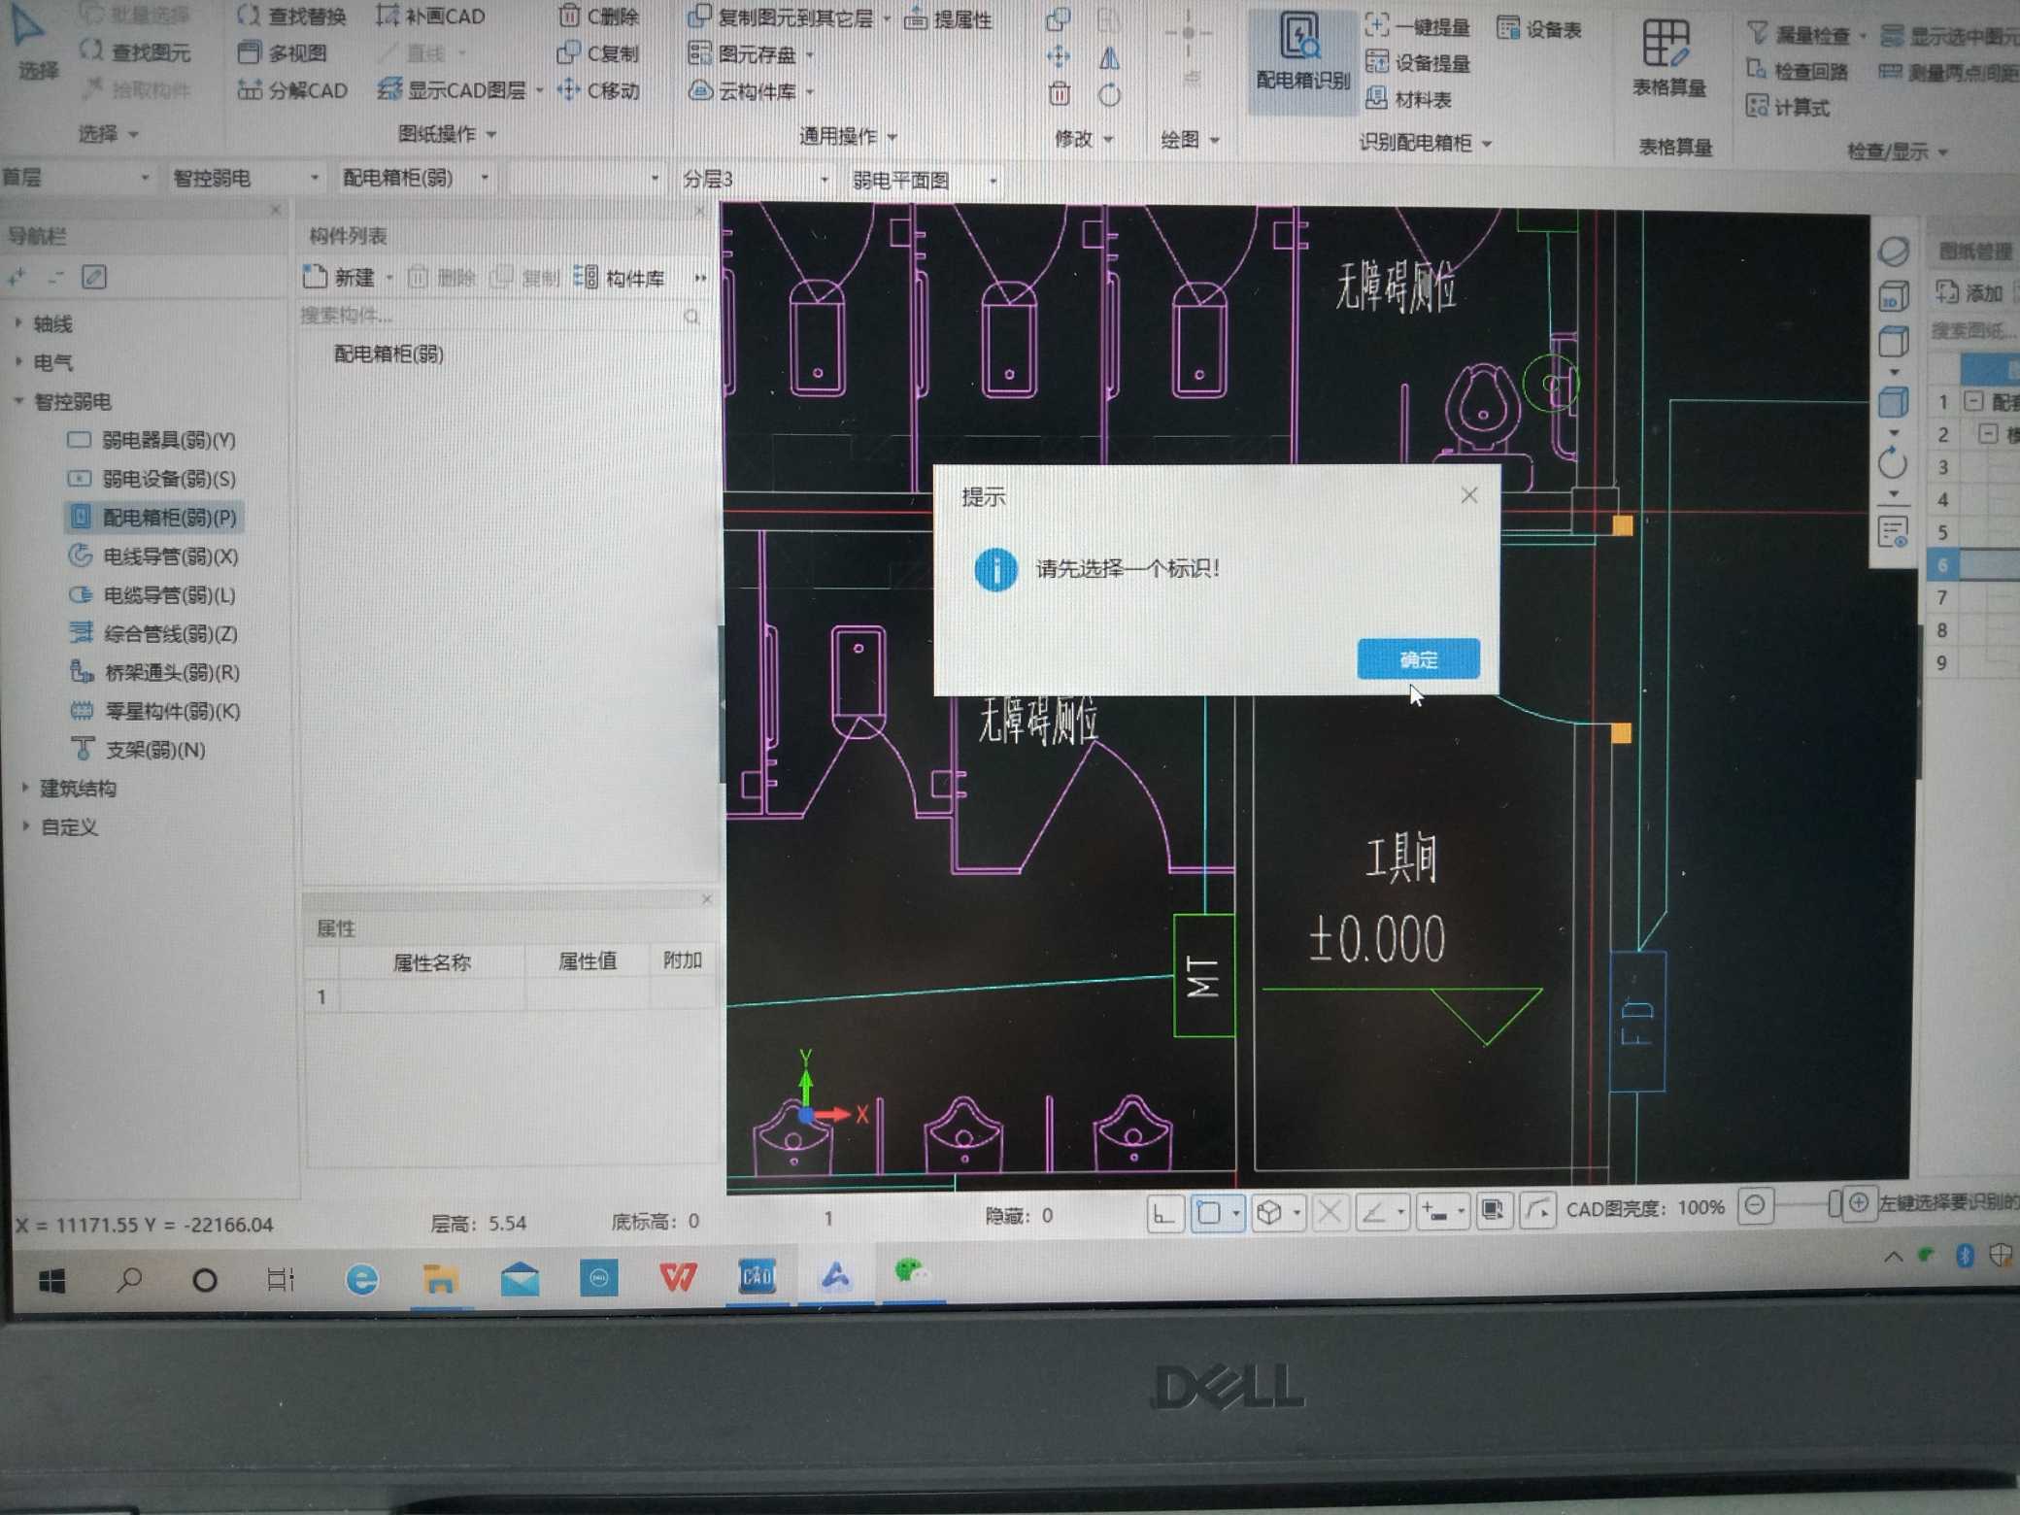
Task: Open the 弱电平面图 drawing dropdown
Action: coord(925,181)
